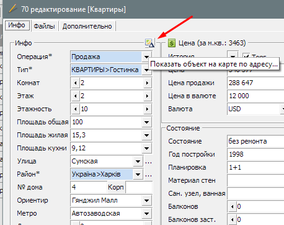Viewport: 284px width, 225px height.
Task: Open the ellipsis button next to Район
Action: click(148, 175)
